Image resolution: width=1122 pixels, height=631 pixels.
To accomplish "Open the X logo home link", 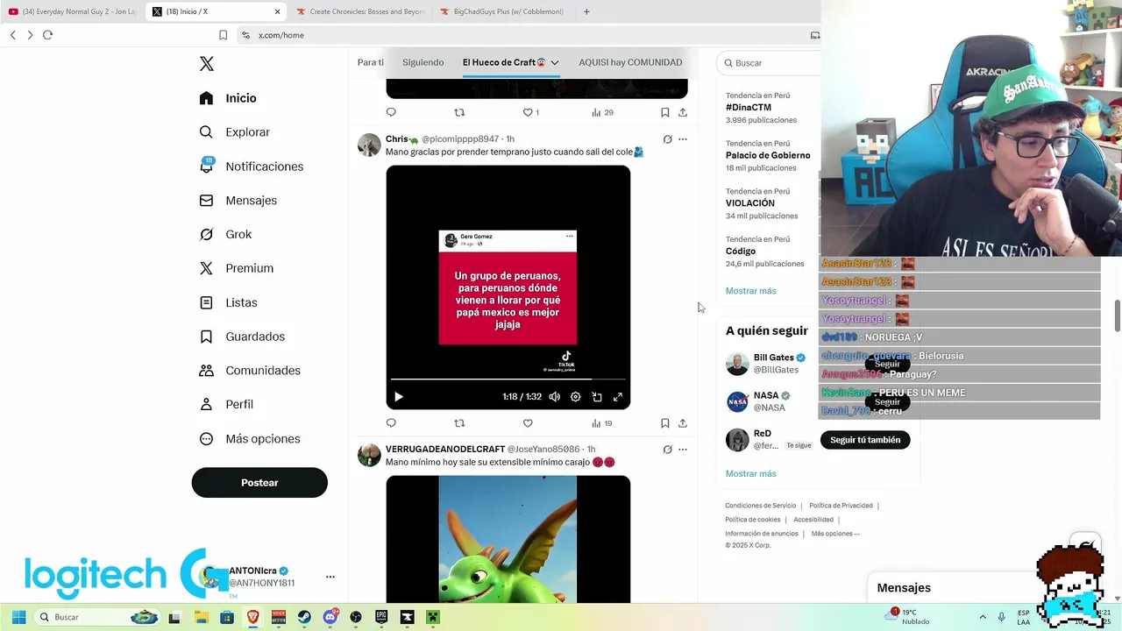I will point(207,64).
